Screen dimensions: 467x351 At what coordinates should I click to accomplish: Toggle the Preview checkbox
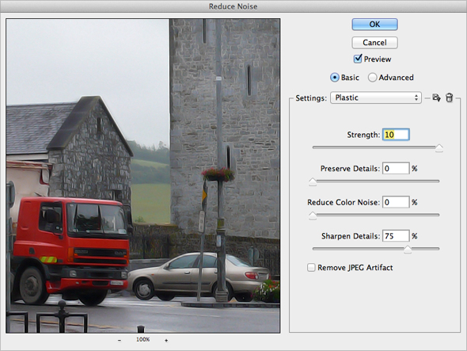(x=358, y=59)
